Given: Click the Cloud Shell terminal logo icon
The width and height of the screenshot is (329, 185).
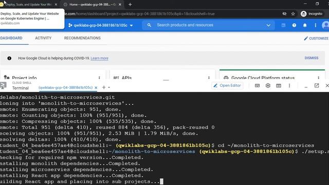Looking at the screenshot, I should [x=3, y=86].
